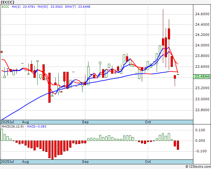Click Oct on the price chart time axis
Viewport: 211px width, 169px height.
(148, 122)
